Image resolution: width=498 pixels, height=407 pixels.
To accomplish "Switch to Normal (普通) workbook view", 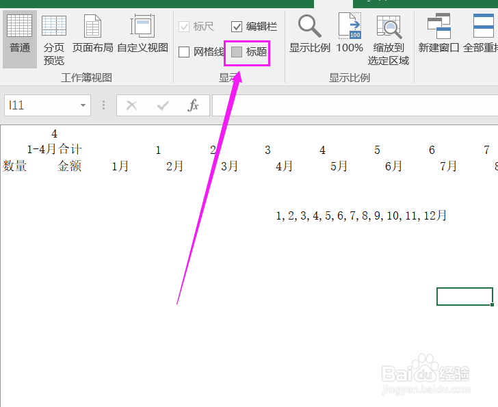I will coord(20,39).
